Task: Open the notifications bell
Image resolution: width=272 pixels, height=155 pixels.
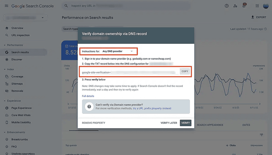Action: [x=244, y=6]
